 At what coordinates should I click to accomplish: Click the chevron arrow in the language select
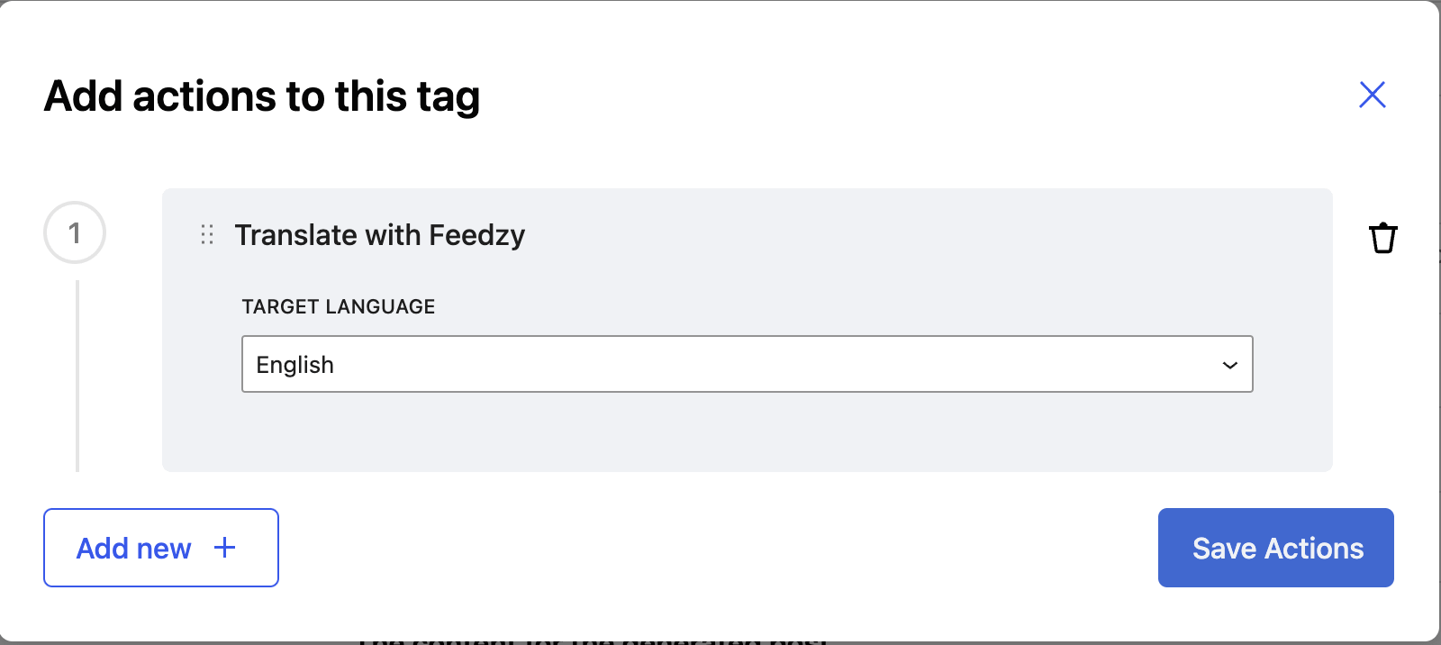coord(1229,365)
